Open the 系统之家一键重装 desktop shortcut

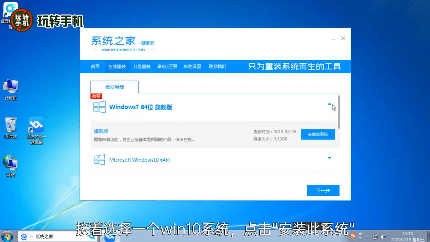click(36, 130)
